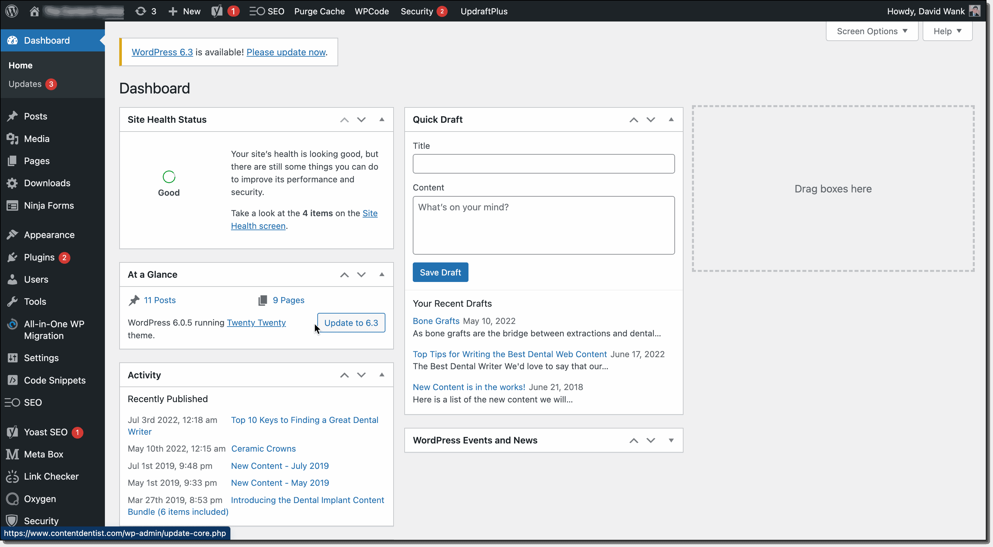Screen dimensions: 993x547
Task: Move Activity panel up
Action: [x=344, y=375]
